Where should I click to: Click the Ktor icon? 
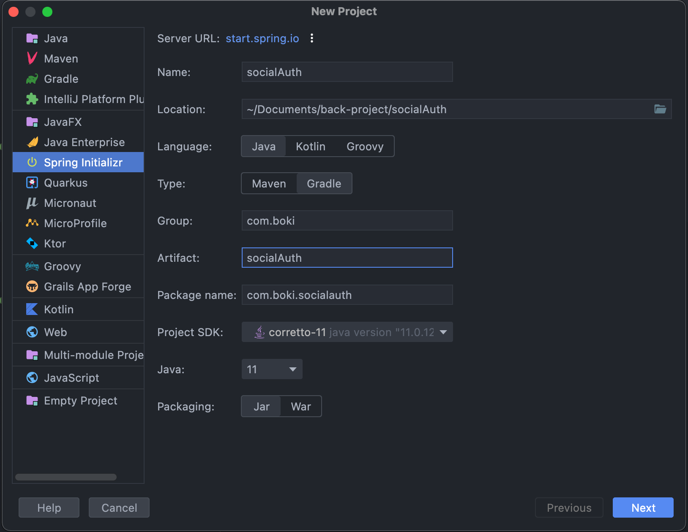click(x=32, y=244)
